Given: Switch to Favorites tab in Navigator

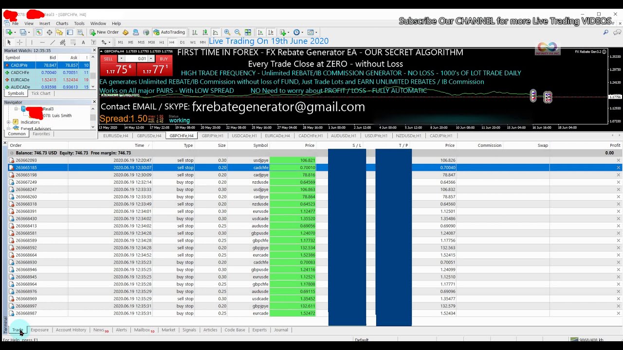Looking at the screenshot, I should (x=41, y=134).
